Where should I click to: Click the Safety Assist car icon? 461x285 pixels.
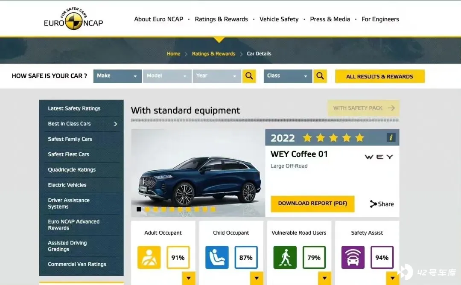(x=353, y=257)
